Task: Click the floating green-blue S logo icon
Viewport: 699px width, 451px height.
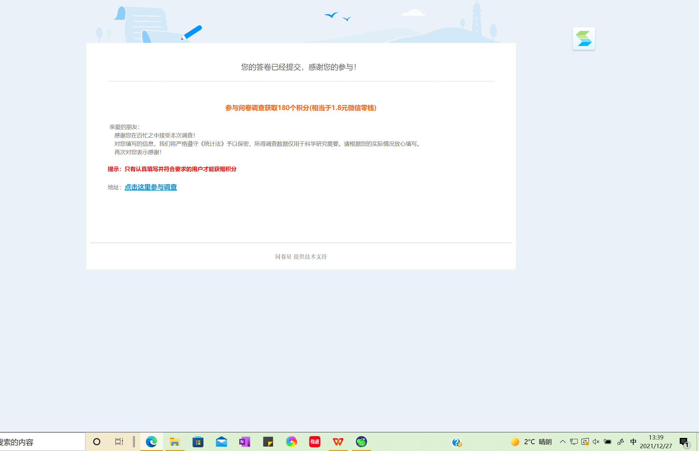Action: pos(584,39)
